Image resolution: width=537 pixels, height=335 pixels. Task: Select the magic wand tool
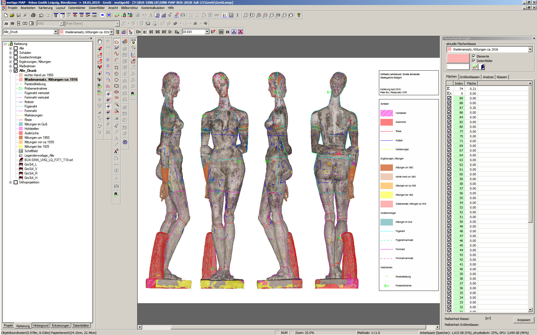click(116, 104)
